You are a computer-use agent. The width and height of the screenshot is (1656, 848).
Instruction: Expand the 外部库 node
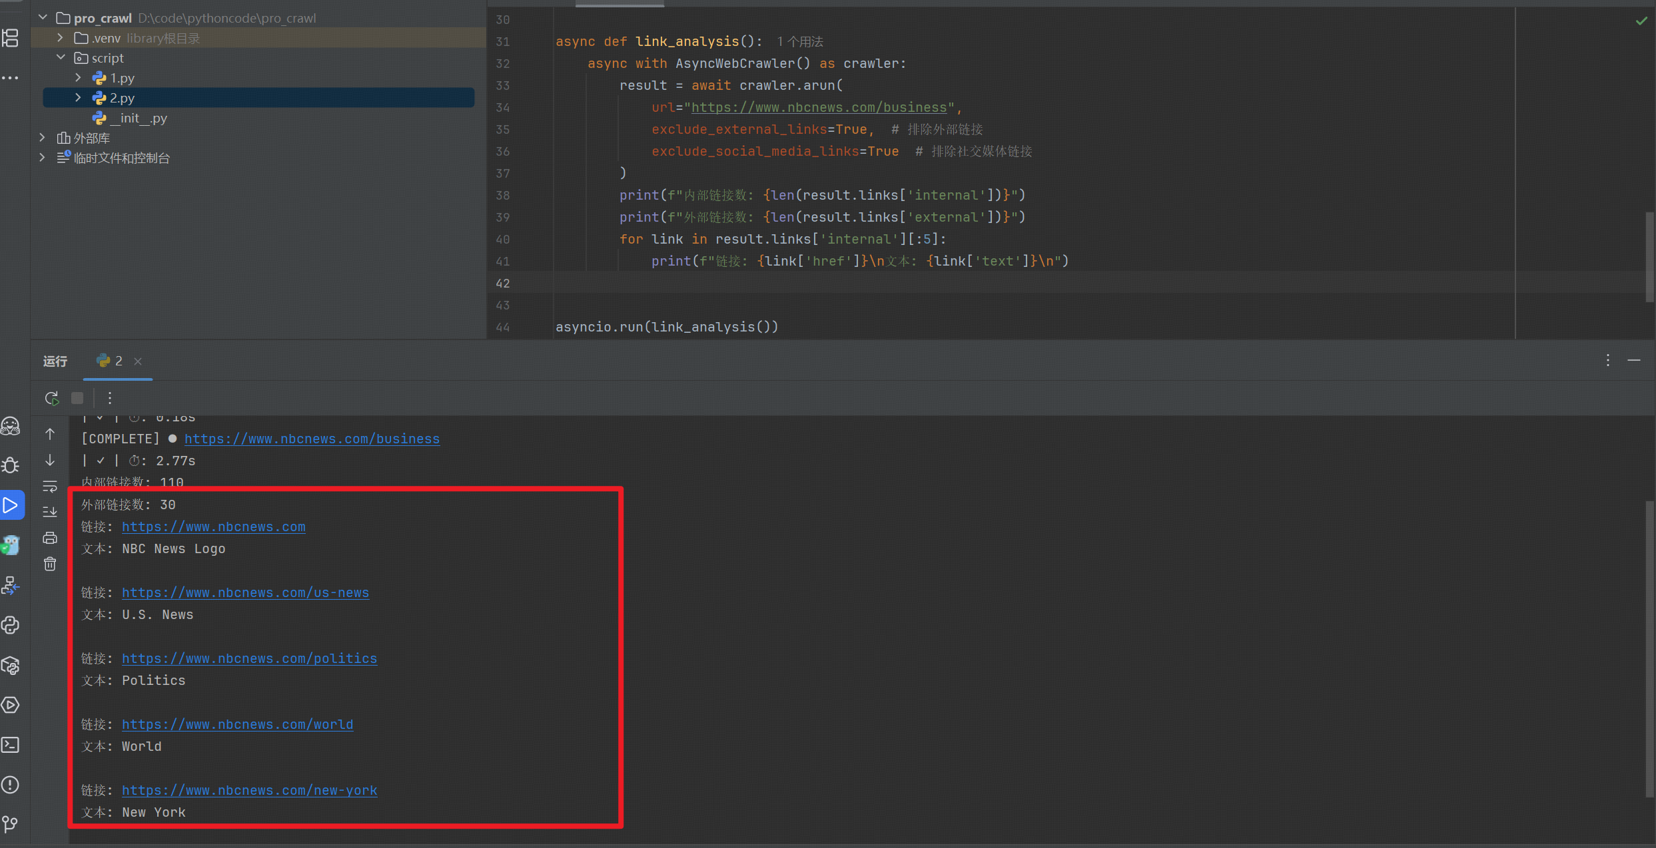tap(43, 138)
